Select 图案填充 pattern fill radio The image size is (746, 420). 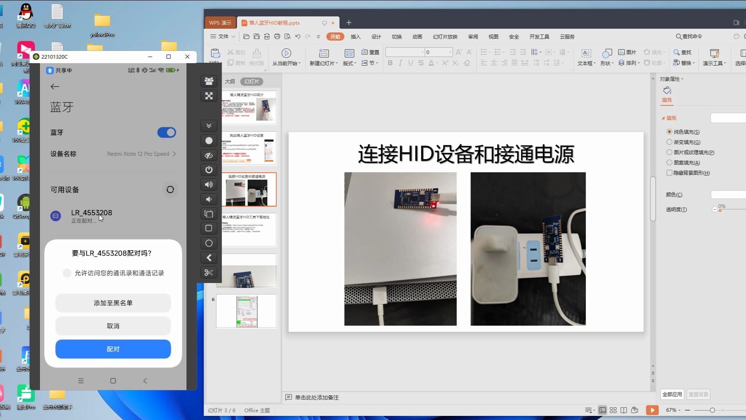coord(669,162)
